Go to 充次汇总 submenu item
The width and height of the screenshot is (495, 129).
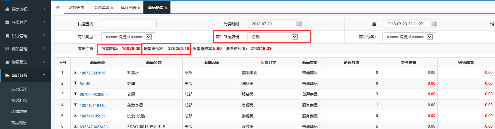pos(19,100)
